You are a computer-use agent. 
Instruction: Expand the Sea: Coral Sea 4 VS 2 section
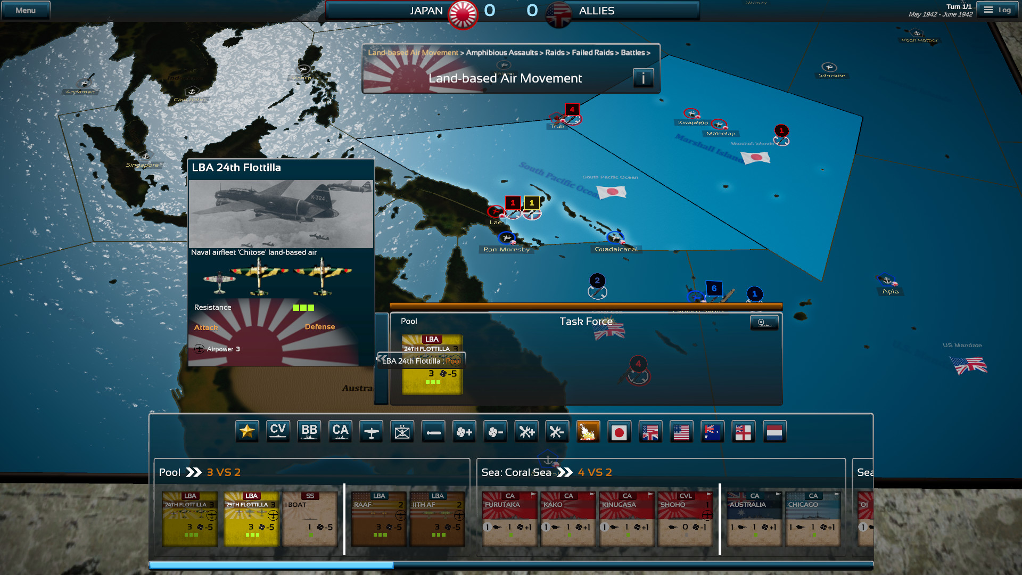point(565,472)
